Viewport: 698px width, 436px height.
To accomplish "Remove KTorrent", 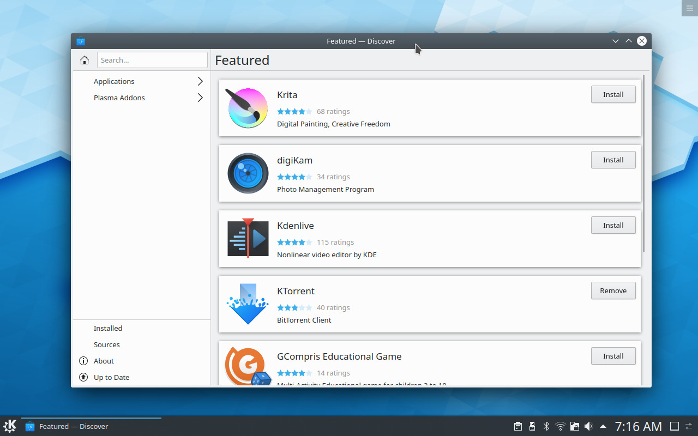I will (x=613, y=290).
